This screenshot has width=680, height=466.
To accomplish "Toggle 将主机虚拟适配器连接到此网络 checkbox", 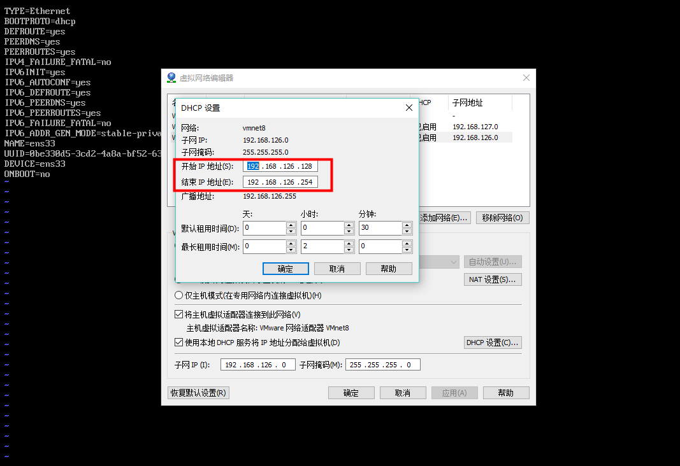I will [x=178, y=314].
